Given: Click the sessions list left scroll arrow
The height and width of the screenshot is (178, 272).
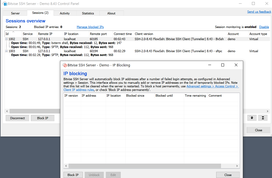Looking at the screenshot, I should pos(7,111).
